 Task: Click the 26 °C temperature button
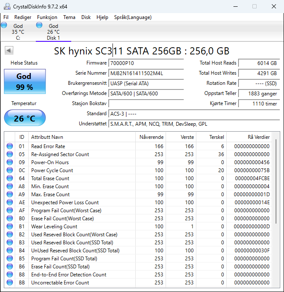tap(25, 118)
